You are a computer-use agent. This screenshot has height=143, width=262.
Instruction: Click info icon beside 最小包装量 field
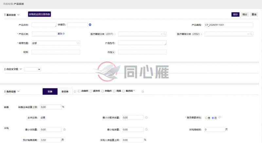pyautogui.click(x=146, y=130)
